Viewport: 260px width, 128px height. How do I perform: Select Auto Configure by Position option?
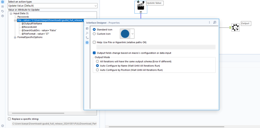tap(98, 70)
